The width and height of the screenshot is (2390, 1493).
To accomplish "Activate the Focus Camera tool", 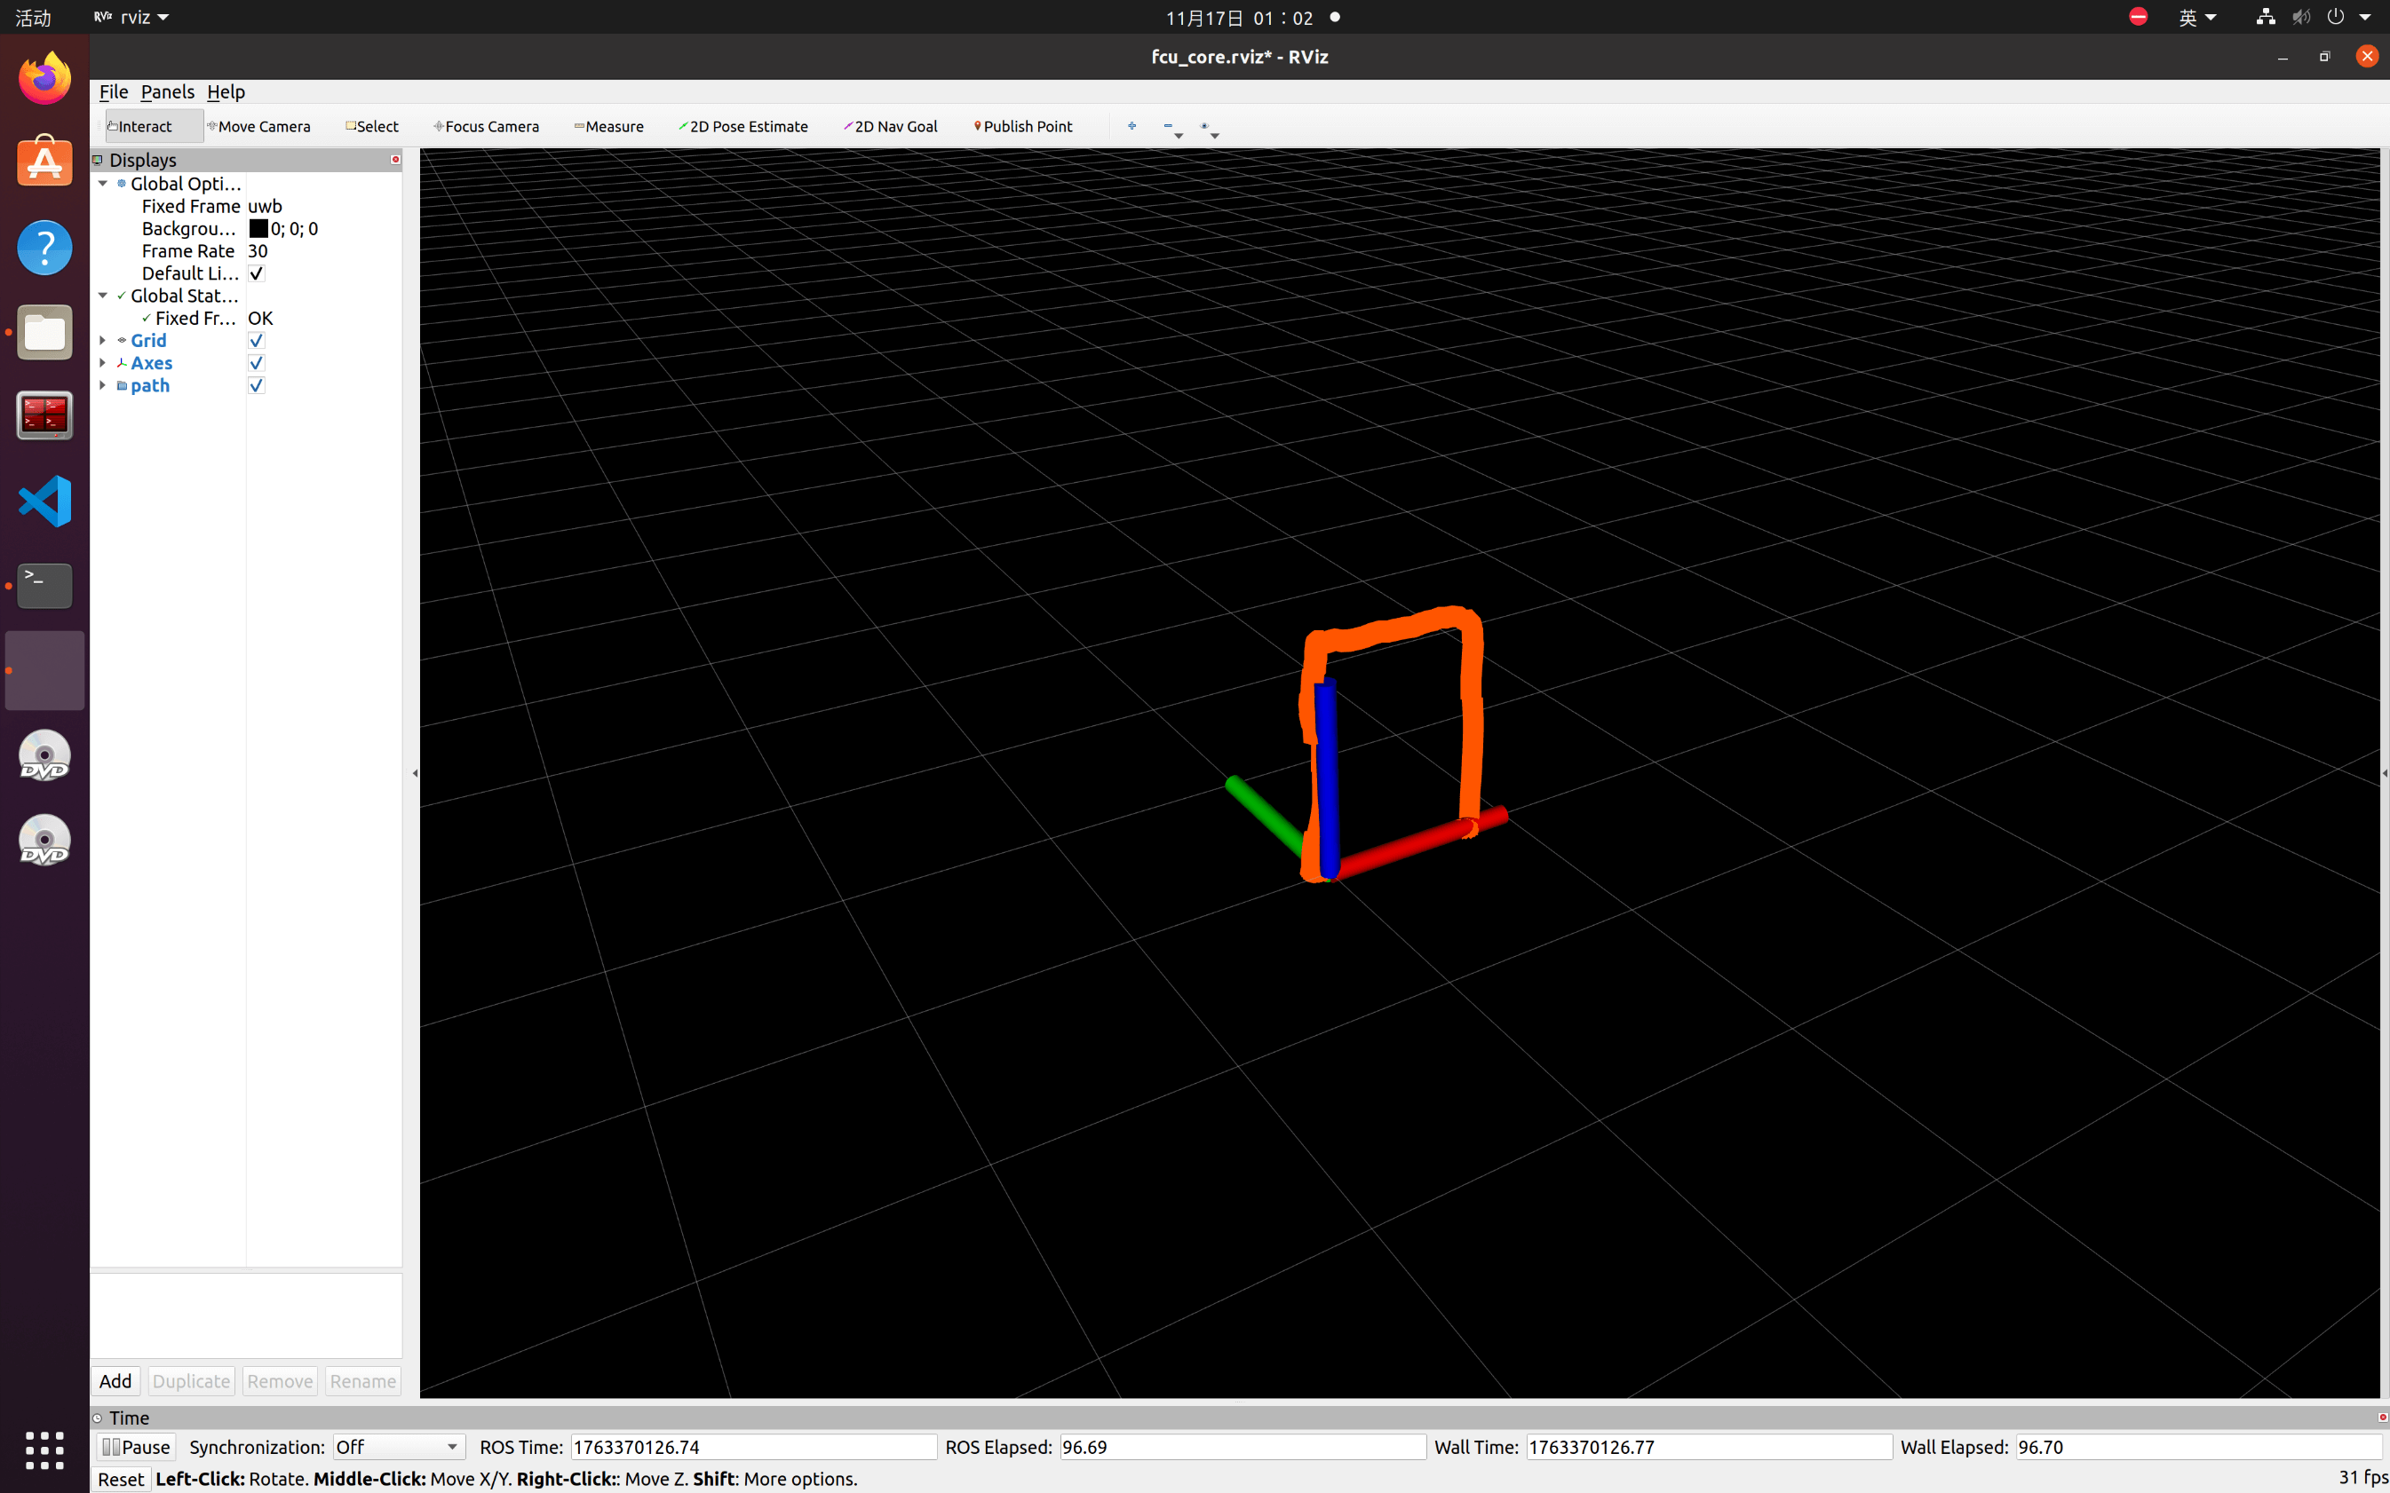I will [487, 126].
